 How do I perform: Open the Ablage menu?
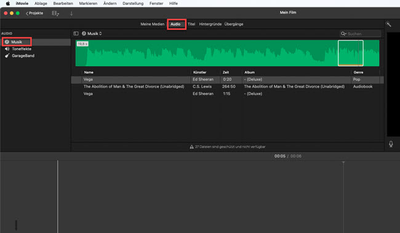[x=41, y=3]
